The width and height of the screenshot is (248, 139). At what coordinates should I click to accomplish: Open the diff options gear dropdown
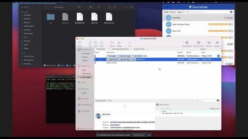point(219,100)
